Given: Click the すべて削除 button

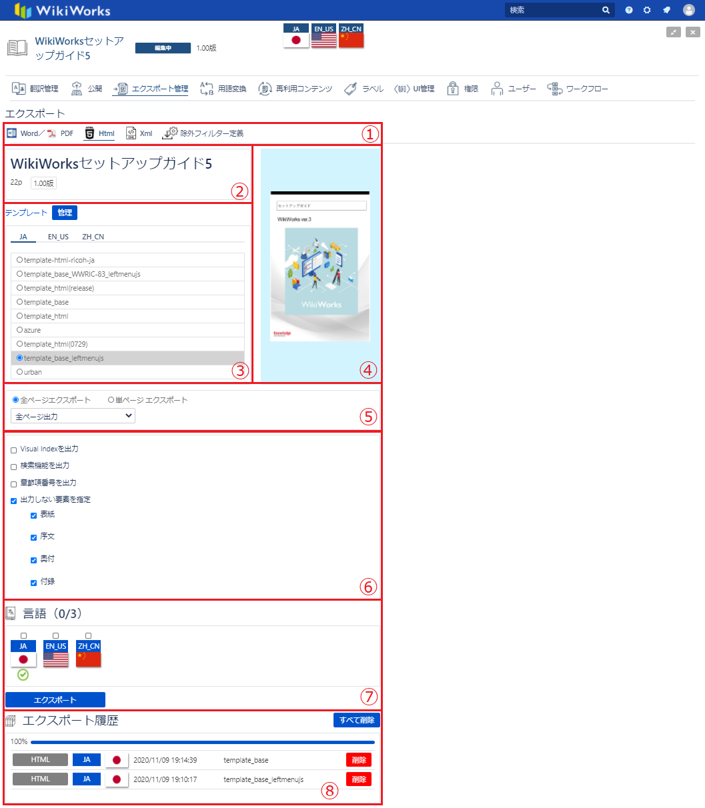Looking at the screenshot, I should [357, 720].
